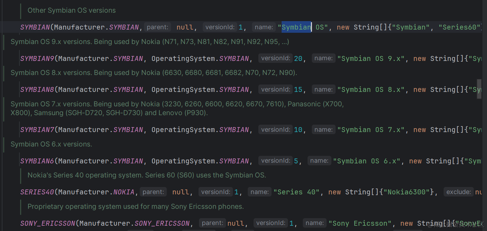Click the "Symbian OS 9.x" string literal

click(371, 58)
